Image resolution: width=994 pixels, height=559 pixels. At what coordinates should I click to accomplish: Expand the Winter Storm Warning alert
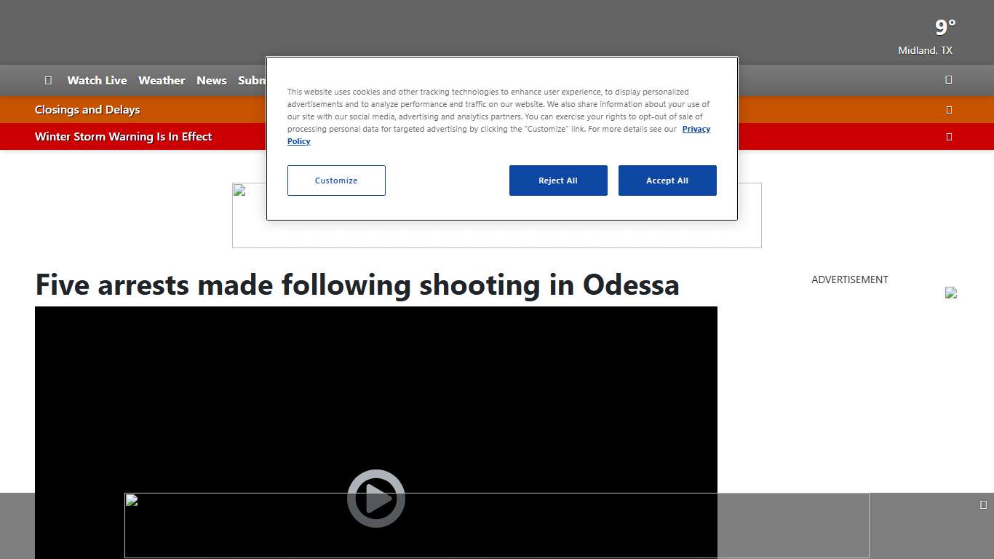click(949, 136)
